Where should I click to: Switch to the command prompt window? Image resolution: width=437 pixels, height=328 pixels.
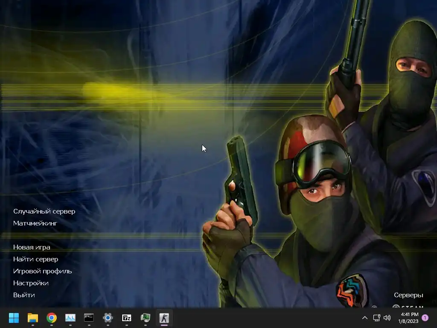coord(89,318)
